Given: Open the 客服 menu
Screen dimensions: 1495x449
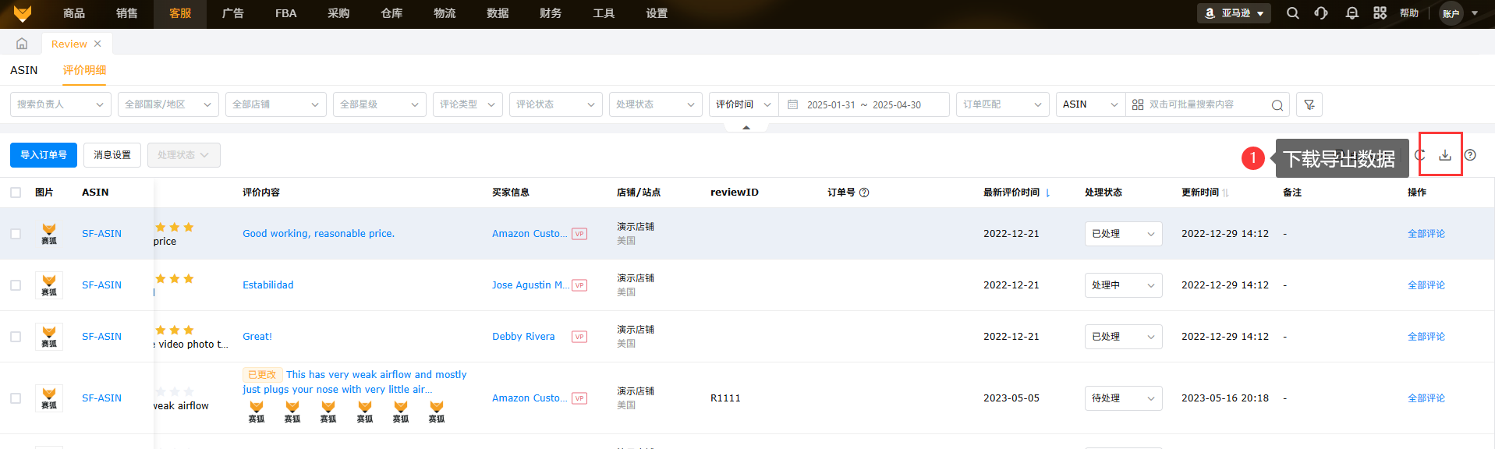Looking at the screenshot, I should pyautogui.click(x=180, y=13).
